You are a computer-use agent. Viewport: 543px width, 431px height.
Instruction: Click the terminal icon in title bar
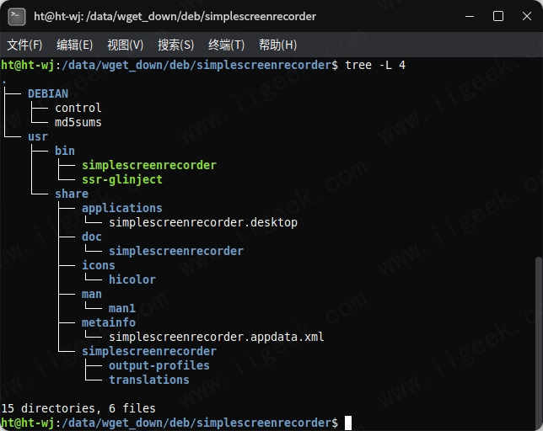(x=16, y=16)
